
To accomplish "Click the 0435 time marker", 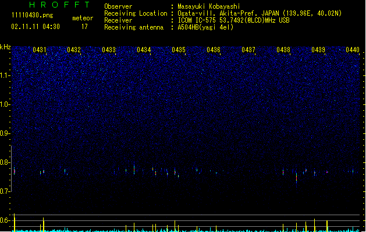I will (x=179, y=50).
